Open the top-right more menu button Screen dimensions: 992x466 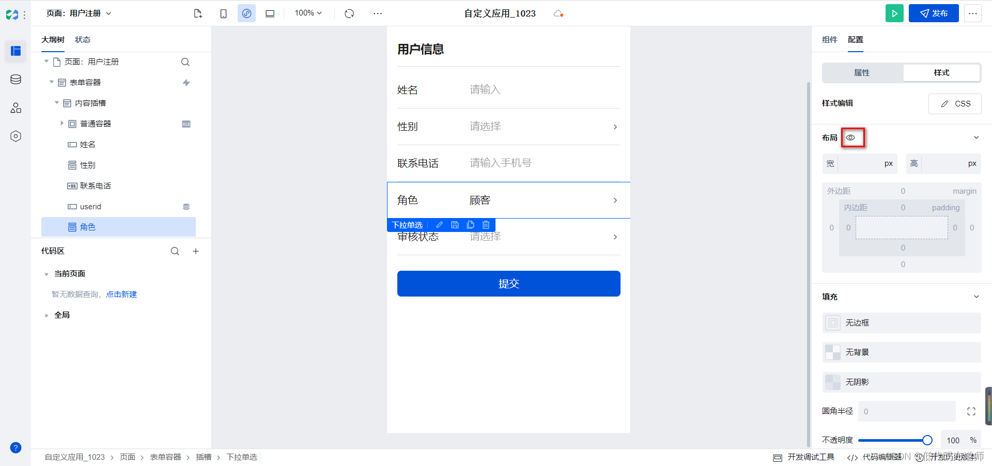click(x=973, y=13)
